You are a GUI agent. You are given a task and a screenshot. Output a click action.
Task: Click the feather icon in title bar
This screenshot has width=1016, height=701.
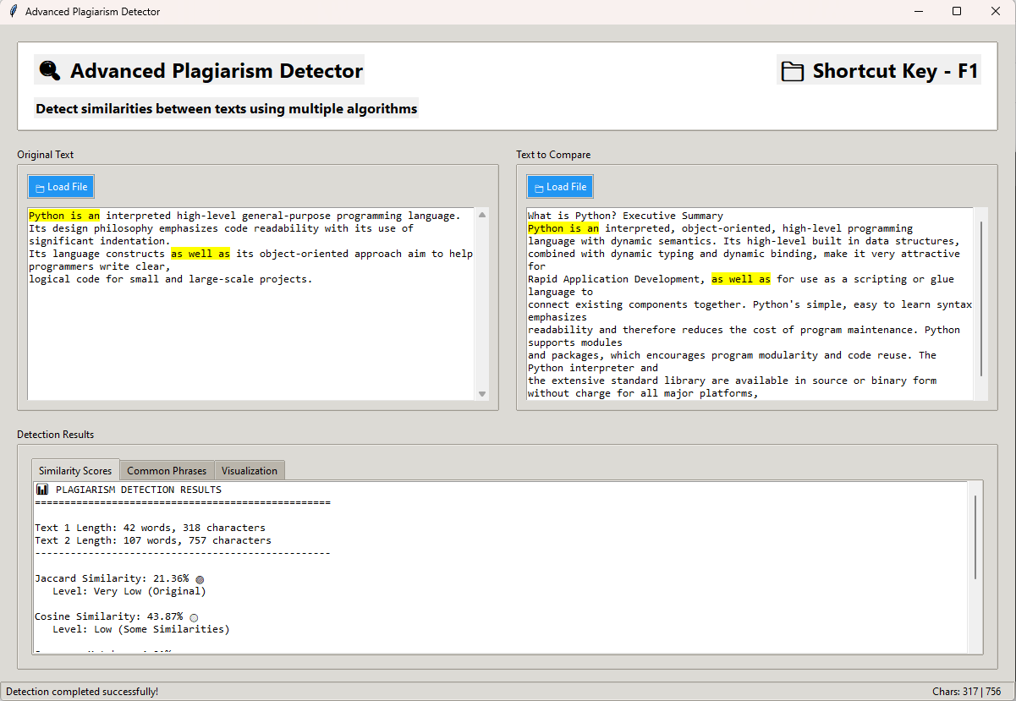point(14,12)
